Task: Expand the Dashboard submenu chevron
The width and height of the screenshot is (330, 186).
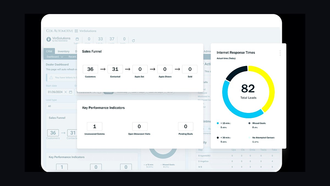Action: pos(62,57)
